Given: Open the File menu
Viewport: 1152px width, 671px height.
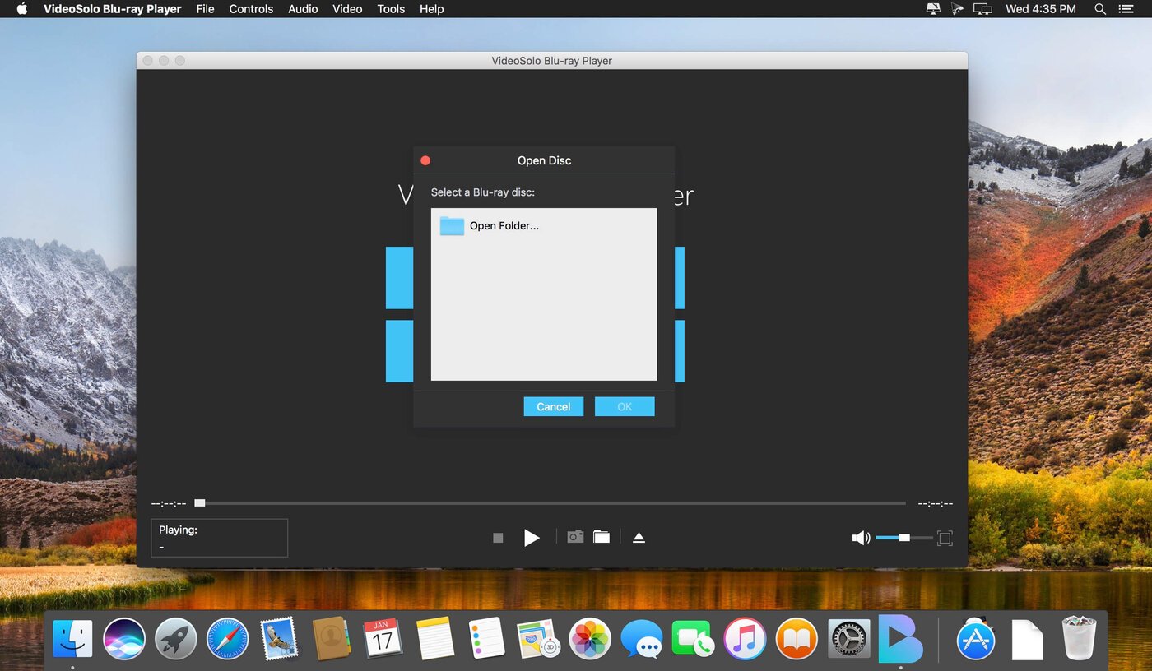Looking at the screenshot, I should 205,9.
